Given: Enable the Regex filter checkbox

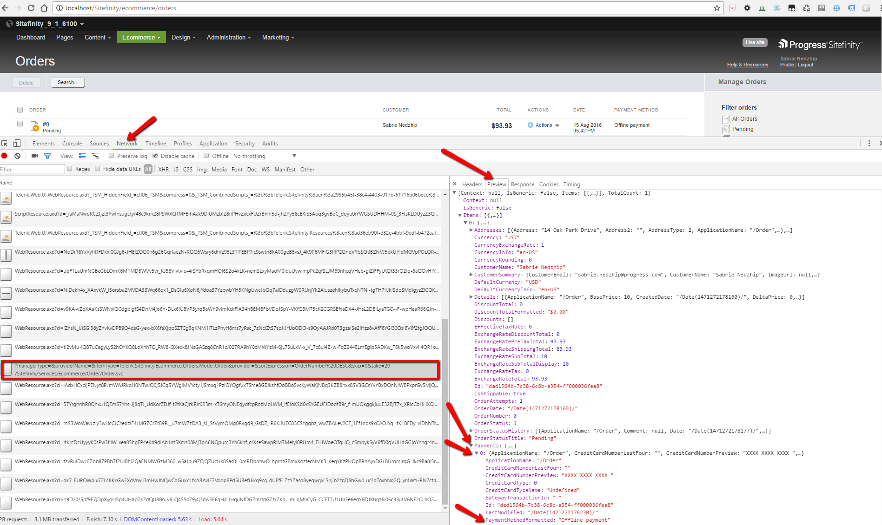Looking at the screenshot, I should click(70, 169).
